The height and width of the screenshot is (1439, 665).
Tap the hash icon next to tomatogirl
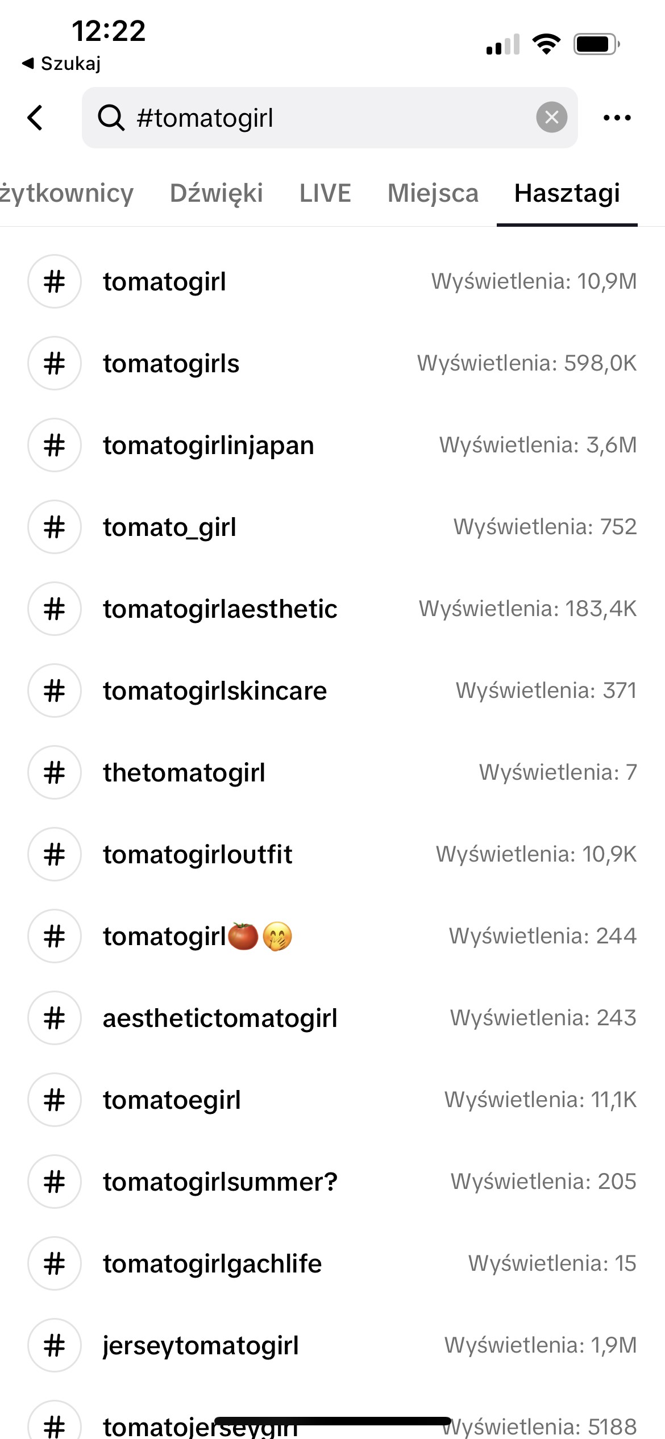tap(55, 282)
